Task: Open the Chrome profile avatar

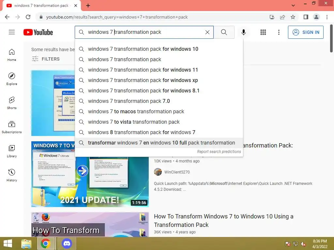Action: coord(316,17)
